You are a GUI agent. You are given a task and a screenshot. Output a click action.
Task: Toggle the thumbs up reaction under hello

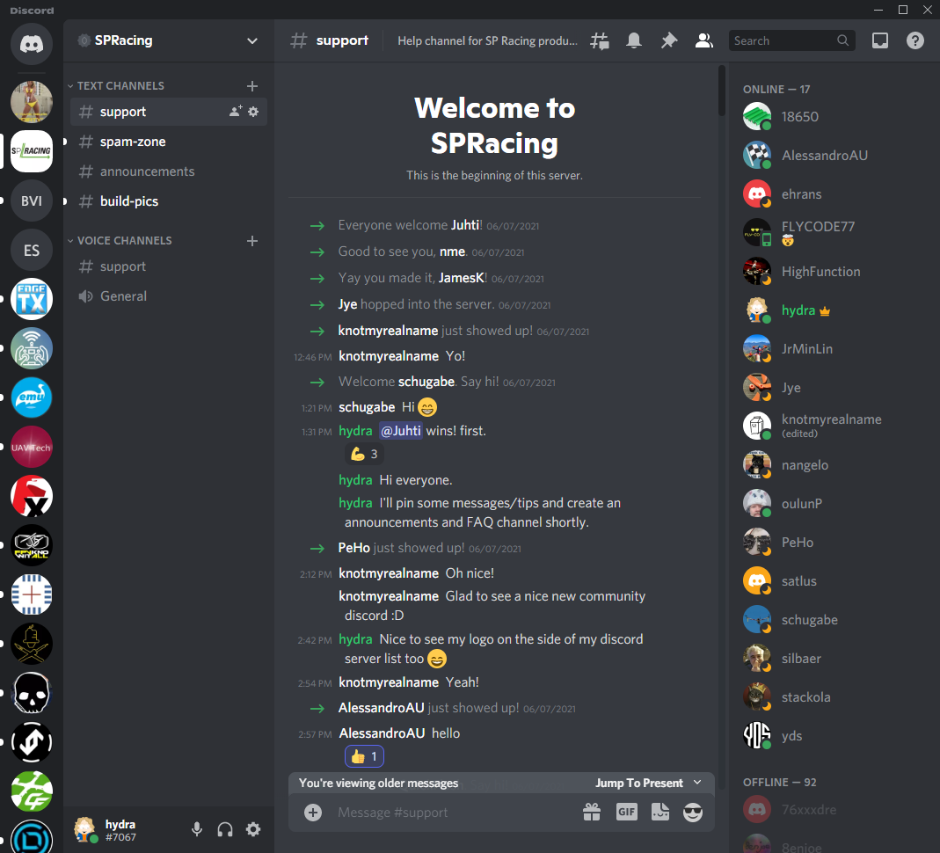365,756
